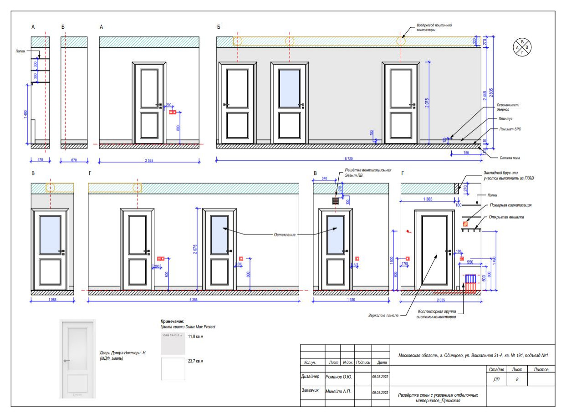Click the Остекление annotation label
The height and width of the screenshot is (419, 566).
click(x=285, y=235)
